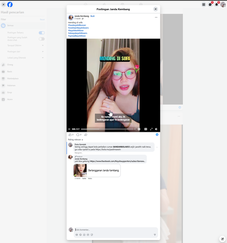227x243 pixels.
Task: Select the Orang filter
Action: pos(23,65)
